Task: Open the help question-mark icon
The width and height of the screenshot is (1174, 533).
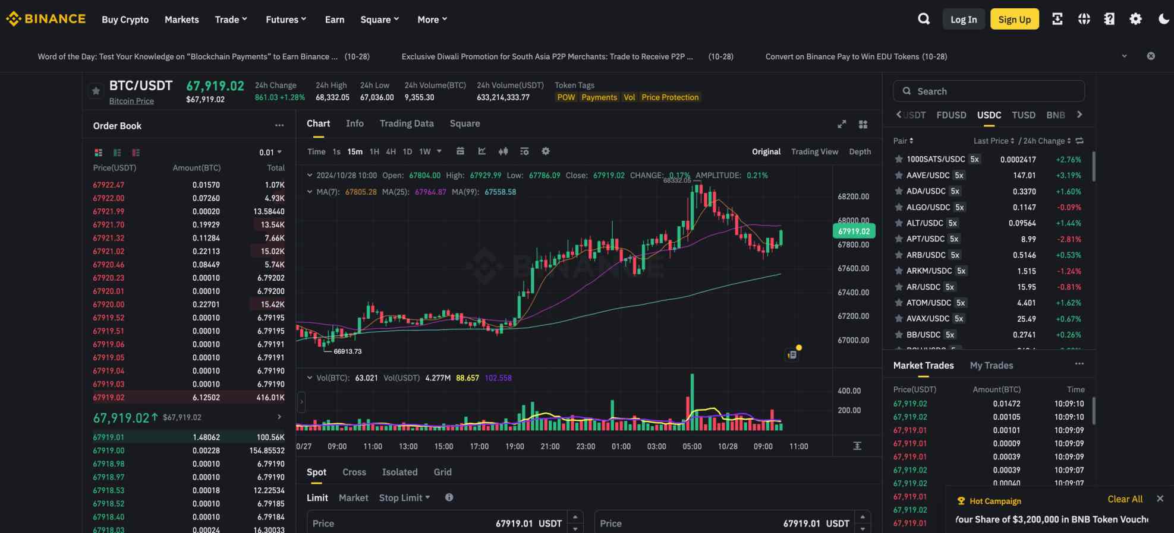Action: click(1109, 19)
